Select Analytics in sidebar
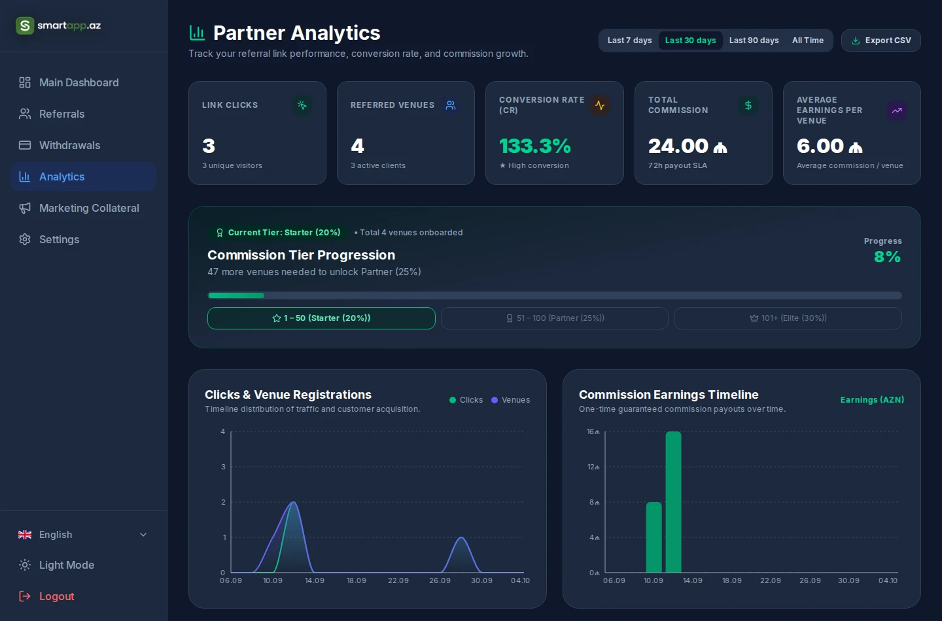Image resolution: width=942 pixels, height=621 pixels. tap(84, 176)
